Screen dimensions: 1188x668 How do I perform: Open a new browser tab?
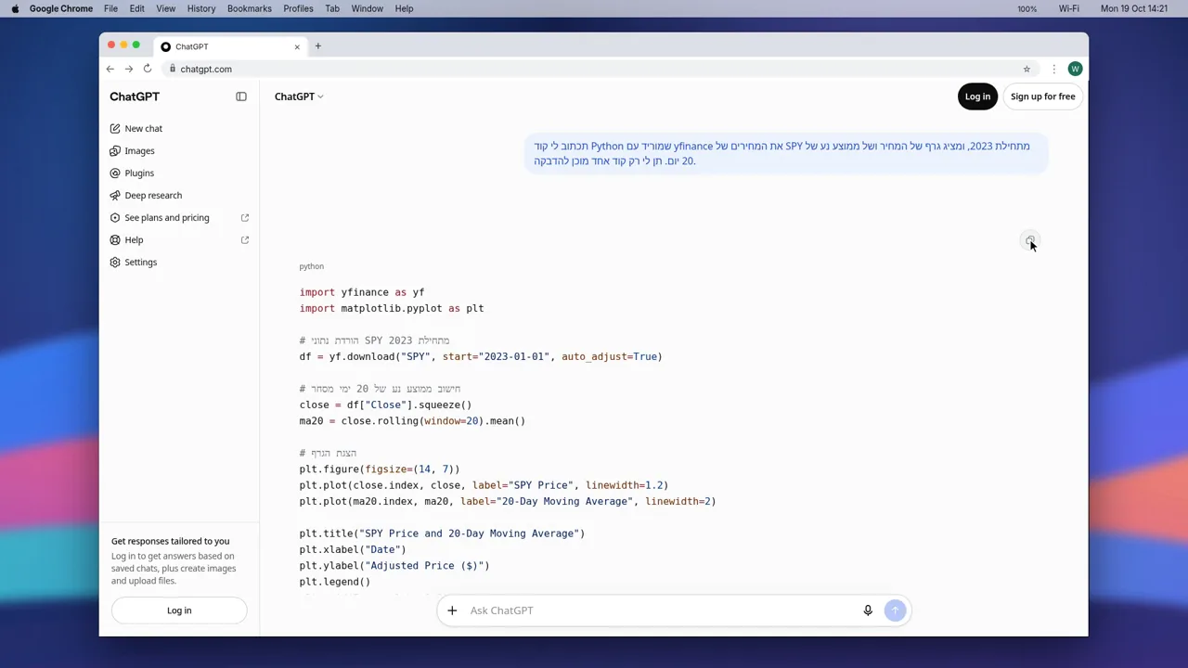[317, 46]
